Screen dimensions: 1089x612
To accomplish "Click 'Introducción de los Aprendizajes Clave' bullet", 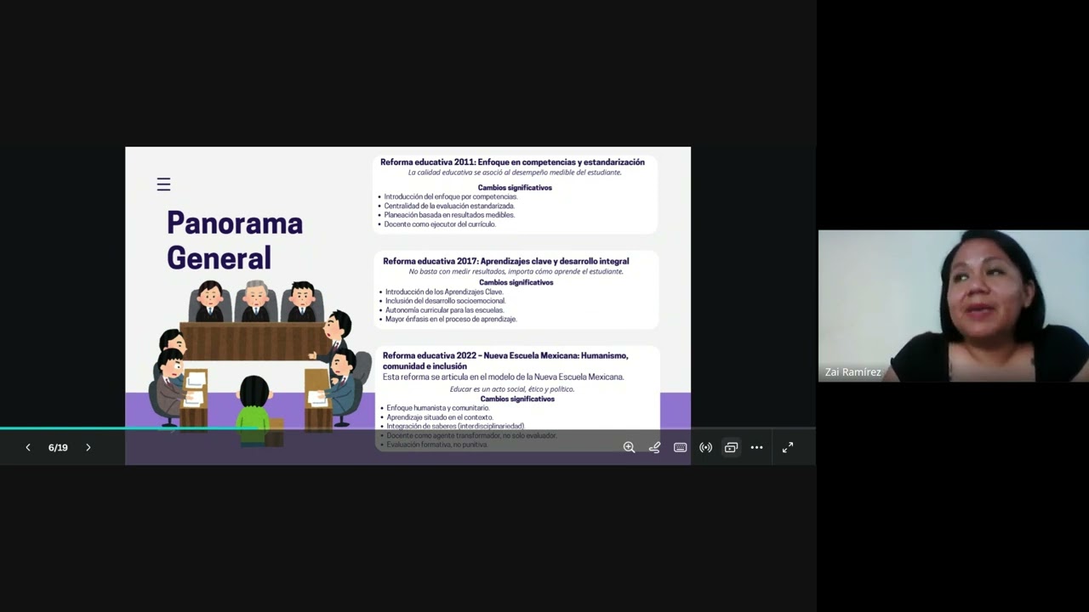I will (x=443, y=292).
